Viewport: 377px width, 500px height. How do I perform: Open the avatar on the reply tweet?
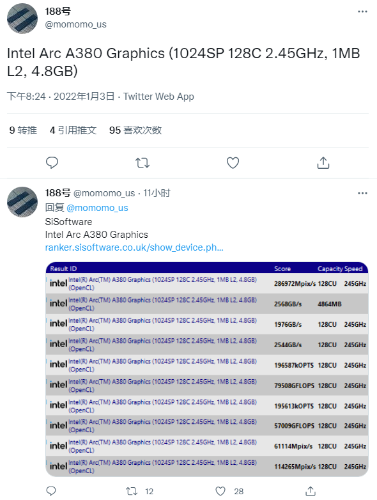click(22, 202)
